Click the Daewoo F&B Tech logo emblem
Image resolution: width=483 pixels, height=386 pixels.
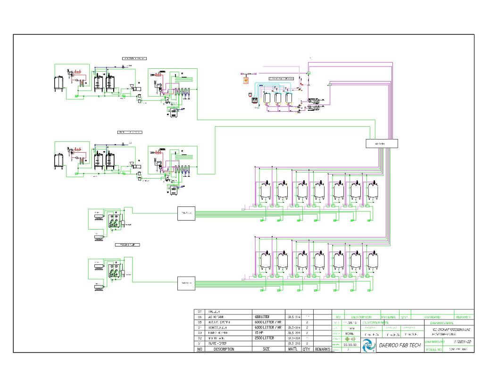tap(368, 345)
